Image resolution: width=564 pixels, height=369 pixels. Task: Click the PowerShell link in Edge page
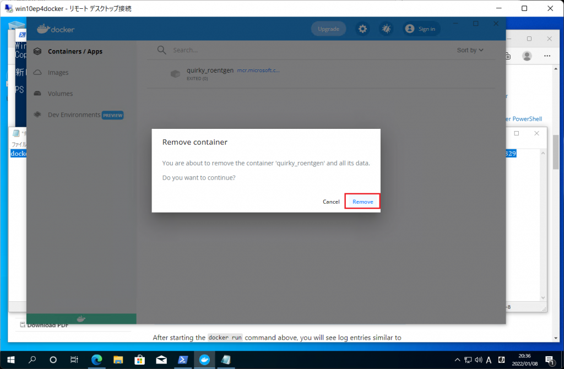click(x=524, y=118)
